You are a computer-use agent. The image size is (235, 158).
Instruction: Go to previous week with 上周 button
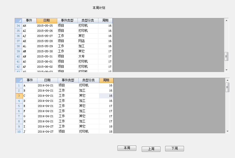pos(151,149)
